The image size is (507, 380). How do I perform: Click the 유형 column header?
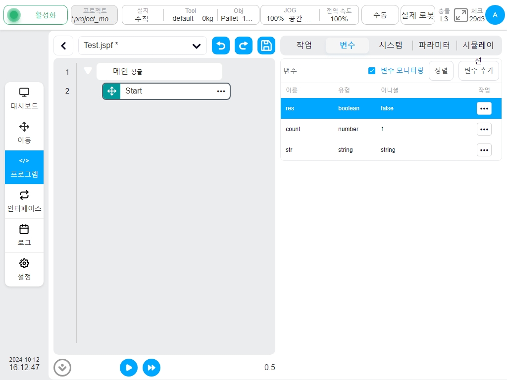(344, 90)
